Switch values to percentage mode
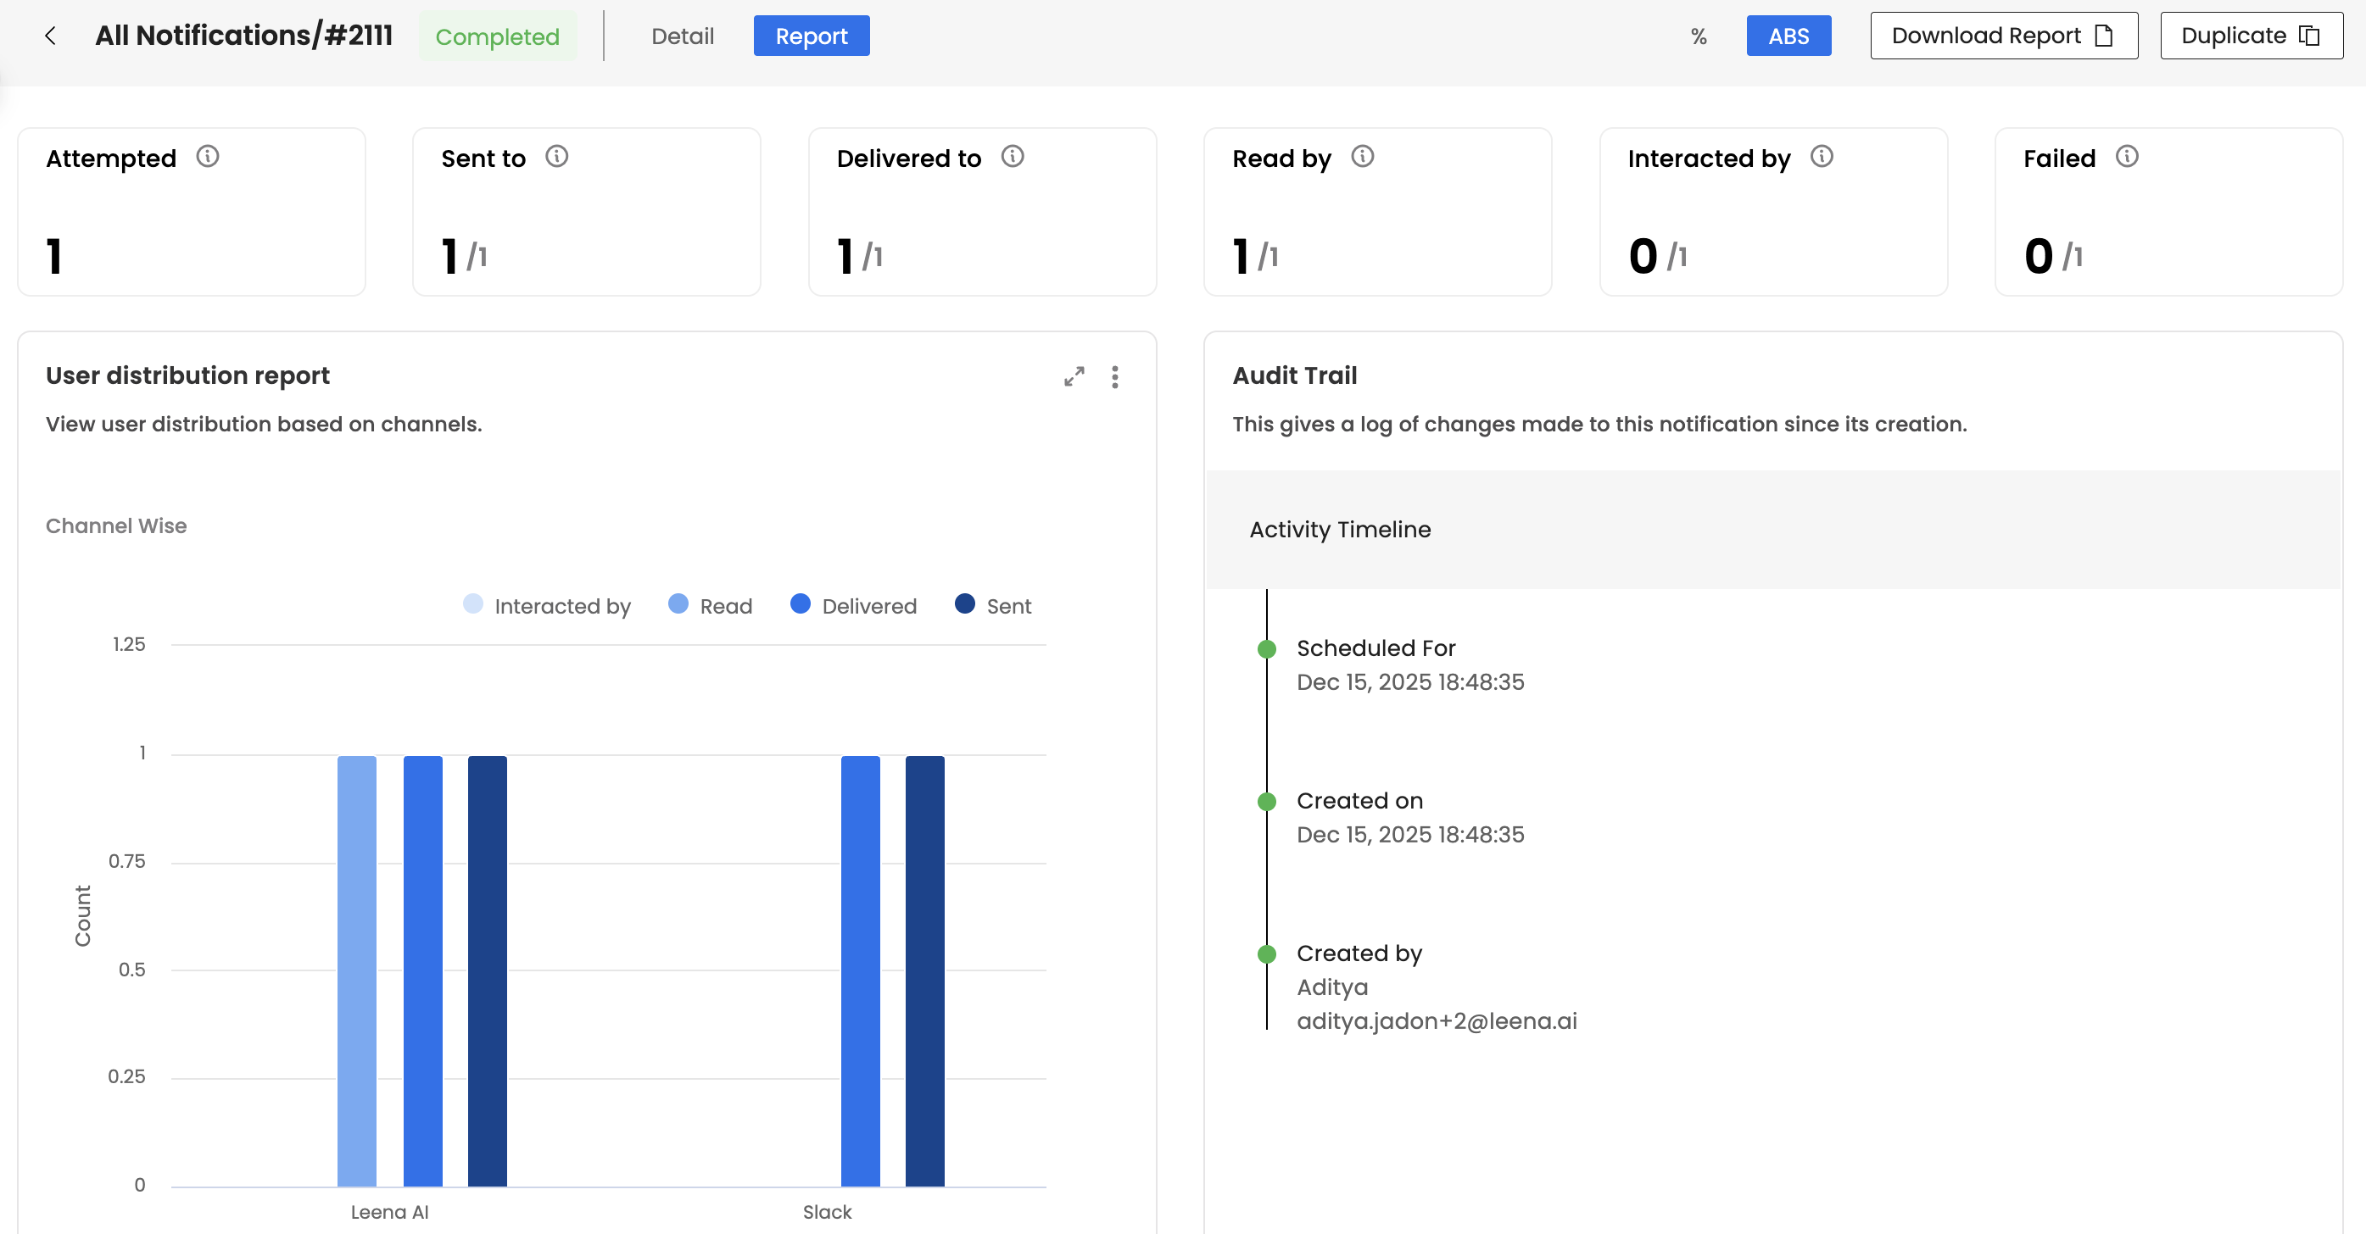 click(1699, 36)
